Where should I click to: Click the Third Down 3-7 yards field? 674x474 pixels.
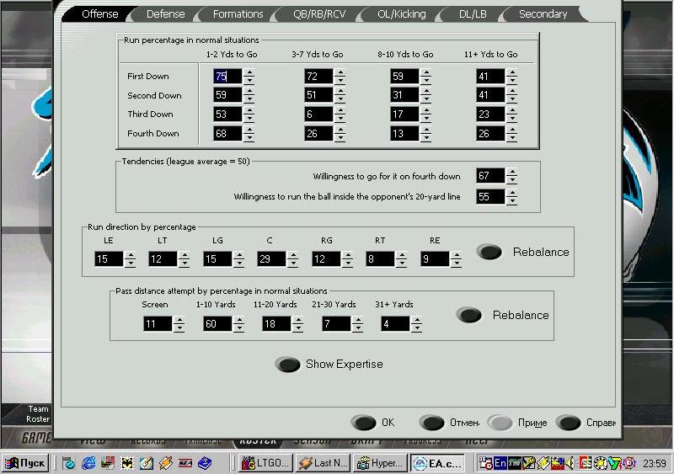tap(318, 115)
